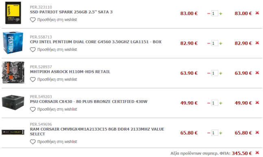Add Corsair RAM to wishlist
This screenshot has width=263, height=157.
click(53, 142)
